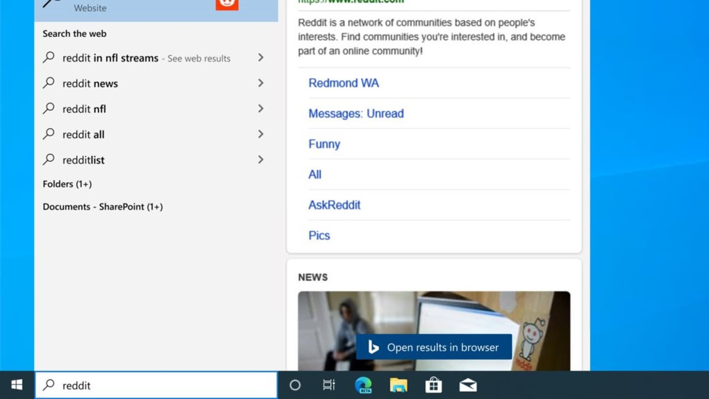Expand the 'reddit all' suggestion arrow

(261, 134)
